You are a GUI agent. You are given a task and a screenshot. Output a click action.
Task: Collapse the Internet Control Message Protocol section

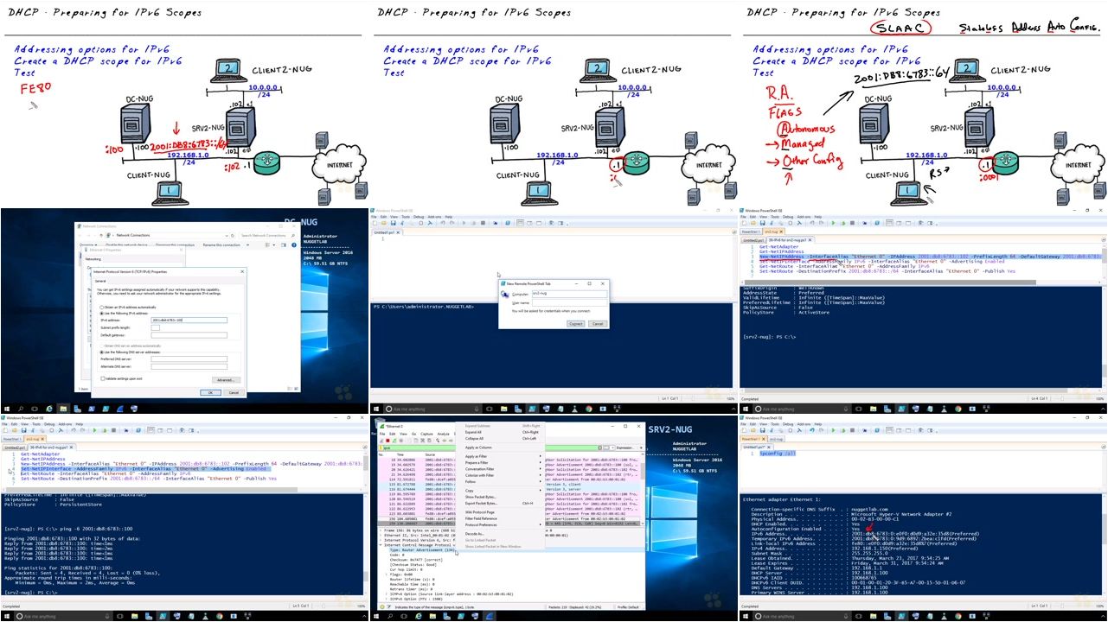click(x=381, y=545)
